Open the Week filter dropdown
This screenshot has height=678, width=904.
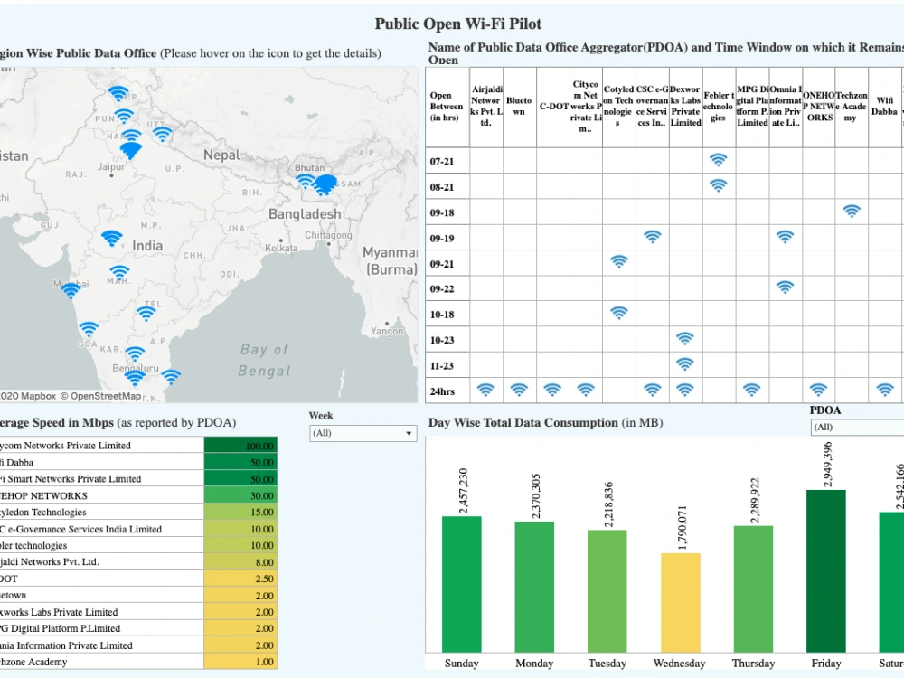[363, 433]
